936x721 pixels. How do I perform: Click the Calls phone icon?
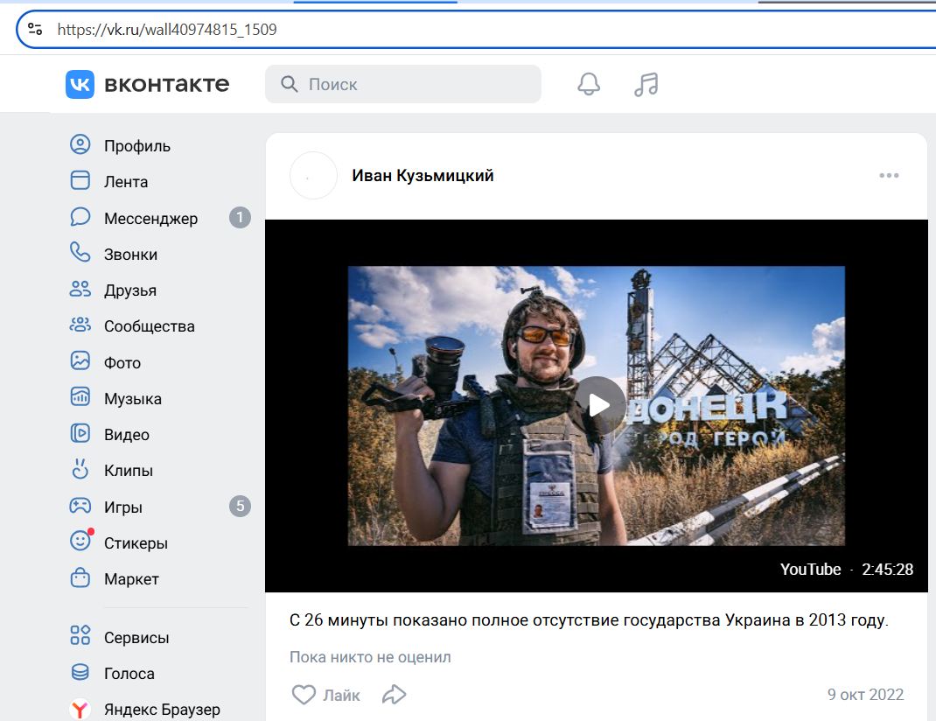pyautogui.click(x=80, y=253)
